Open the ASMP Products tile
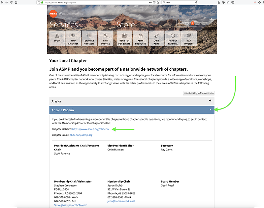Viewport: 264px width, 208px height. [141, 38]
